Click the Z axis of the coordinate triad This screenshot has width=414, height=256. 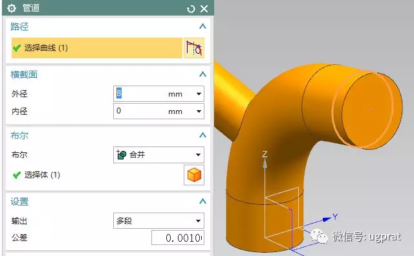coord(265,163)
